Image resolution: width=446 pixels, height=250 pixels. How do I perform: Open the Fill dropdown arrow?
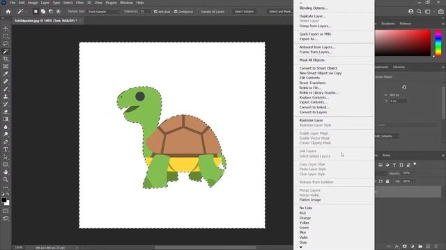click(x=413, y=181)
